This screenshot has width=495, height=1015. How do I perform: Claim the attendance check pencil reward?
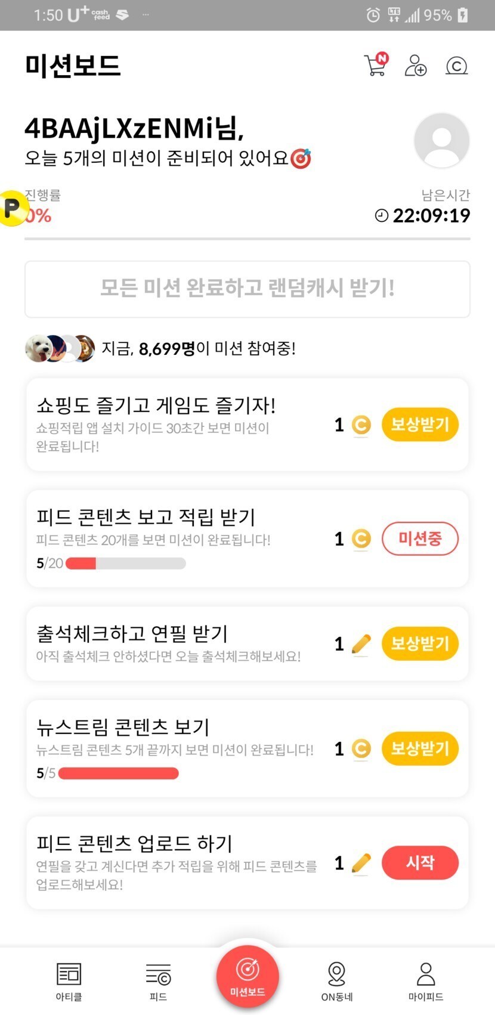tap(420, 644)
